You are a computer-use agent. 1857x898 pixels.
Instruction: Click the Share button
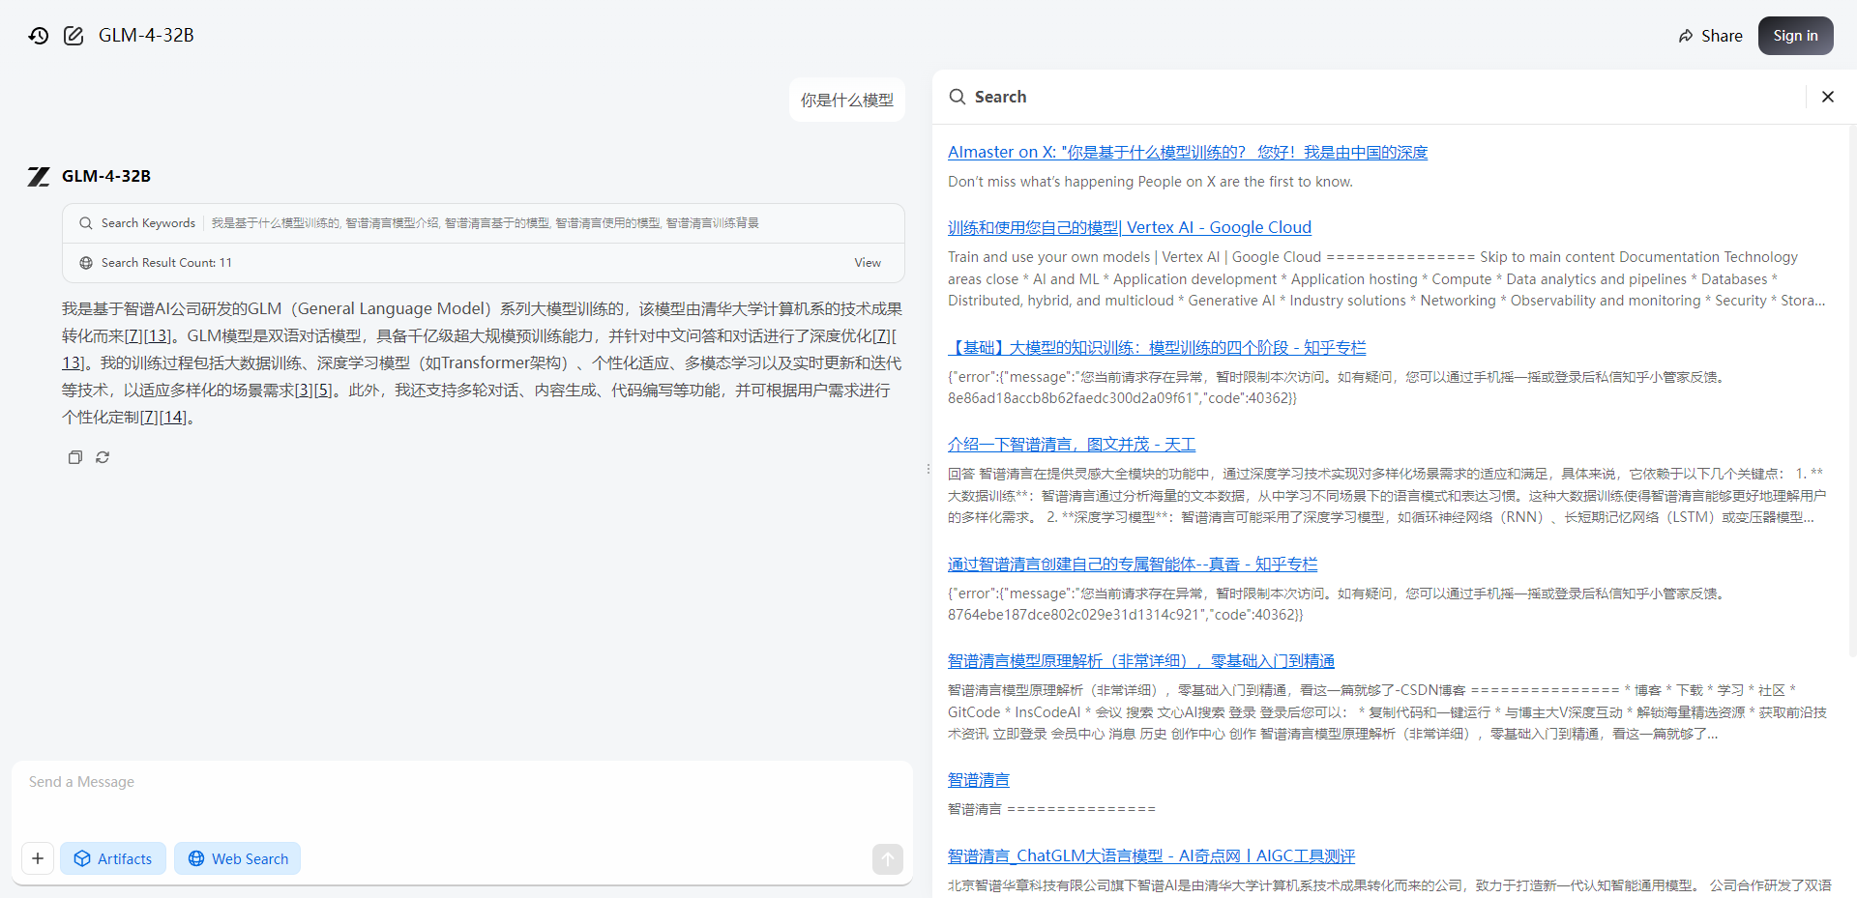click(1710, 36)
